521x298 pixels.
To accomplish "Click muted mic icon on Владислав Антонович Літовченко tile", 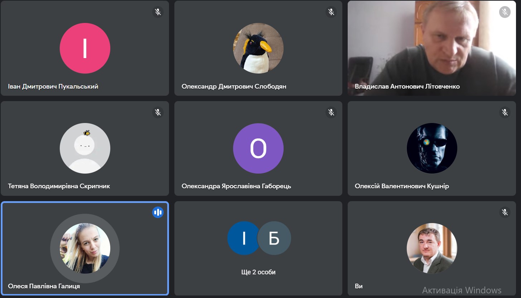I will (x=505, y=12).
